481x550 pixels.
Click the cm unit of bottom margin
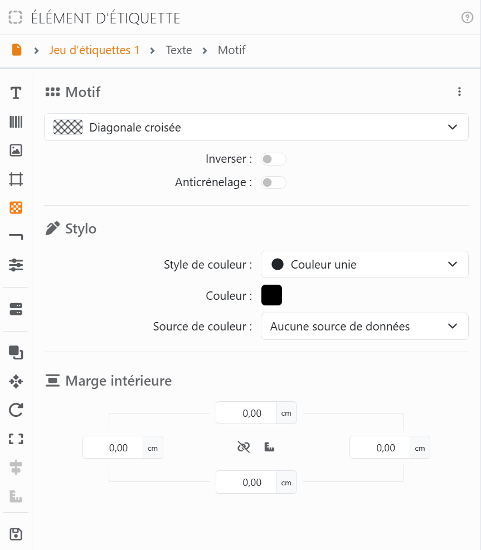pos(286,482)
